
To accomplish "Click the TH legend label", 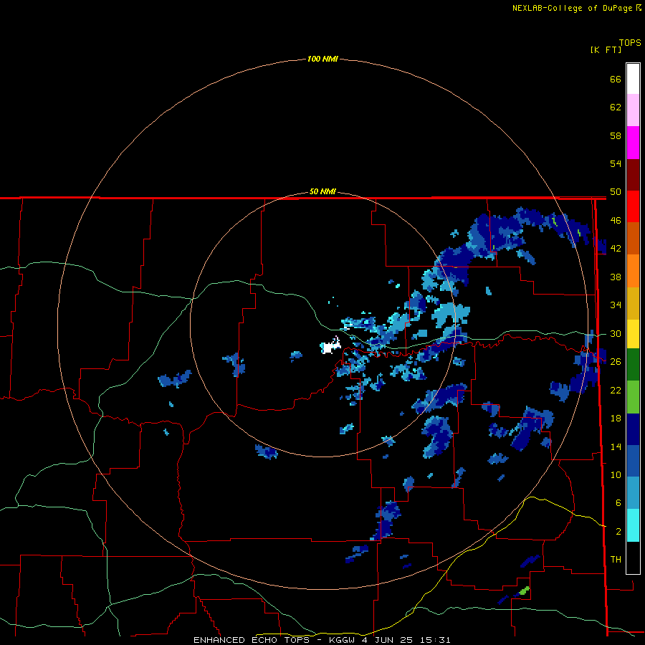I will 616,560.
